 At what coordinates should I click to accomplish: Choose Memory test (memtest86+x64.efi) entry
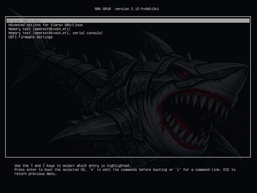coord(40,29)
